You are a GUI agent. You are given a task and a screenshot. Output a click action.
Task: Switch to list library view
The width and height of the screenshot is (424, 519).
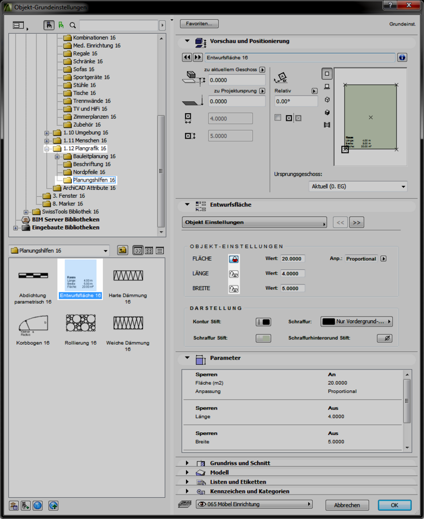(160, 251)
